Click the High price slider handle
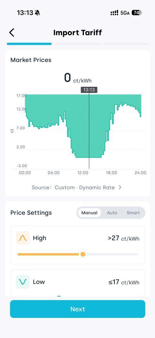Image resolution: width=155 pixels, height=338 pixels. tap(83, 254)
